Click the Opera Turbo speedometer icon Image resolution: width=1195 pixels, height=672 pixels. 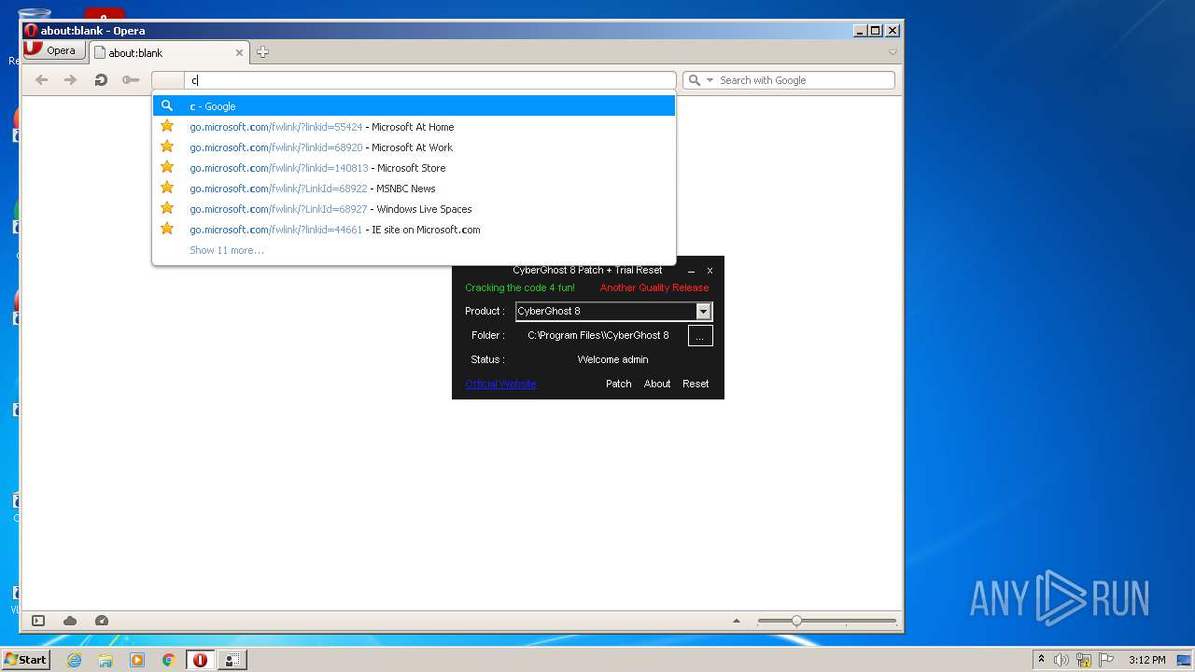click(102, 621)
